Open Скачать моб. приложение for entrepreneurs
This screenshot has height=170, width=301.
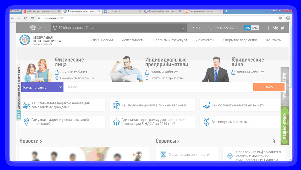pyautogui.click(x=168, y=78)
